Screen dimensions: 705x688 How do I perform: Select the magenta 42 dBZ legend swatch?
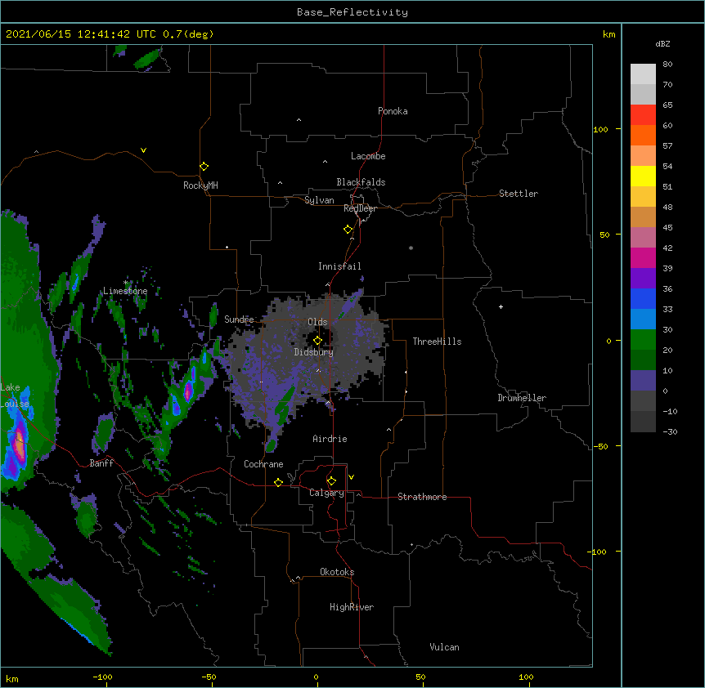tap(643, 257)
